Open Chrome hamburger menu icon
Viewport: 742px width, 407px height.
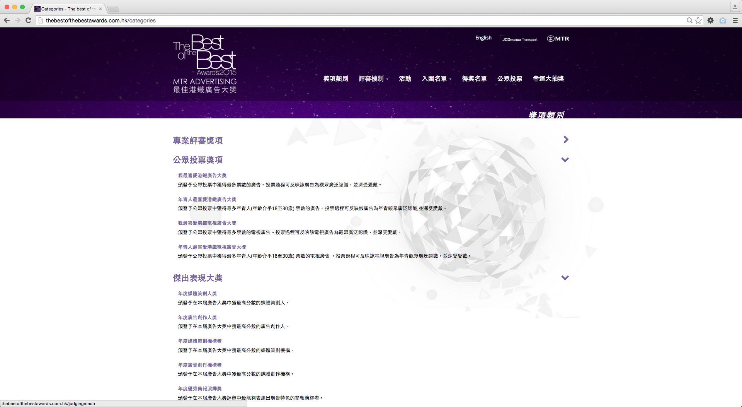[x=735, y=21]
